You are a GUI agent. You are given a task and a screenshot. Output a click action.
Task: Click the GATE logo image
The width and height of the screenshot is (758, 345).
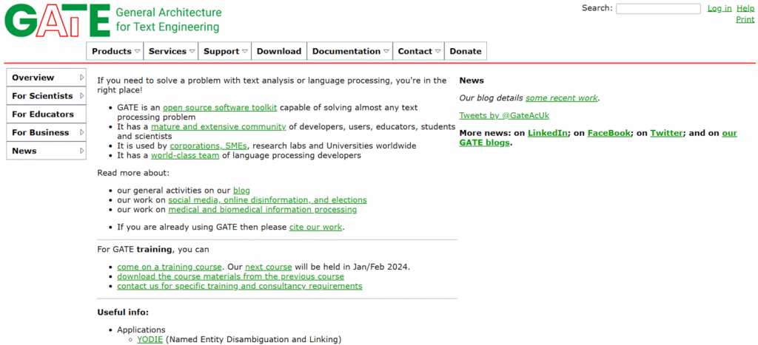click(x=57, y=21)
